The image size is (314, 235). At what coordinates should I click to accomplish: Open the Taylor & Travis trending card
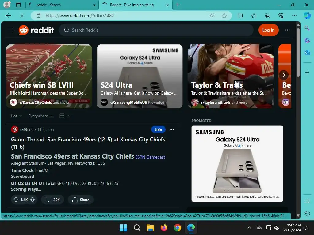pos(231,76)
